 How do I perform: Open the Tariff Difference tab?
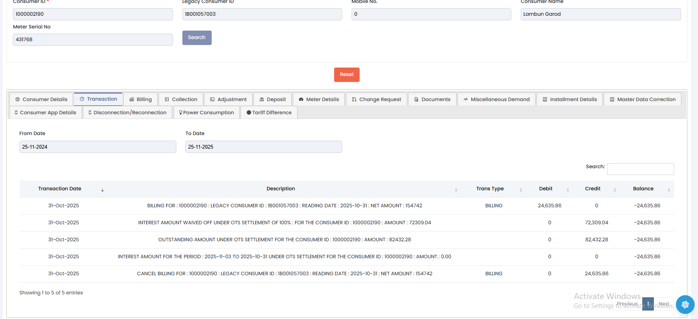[269, 113]
